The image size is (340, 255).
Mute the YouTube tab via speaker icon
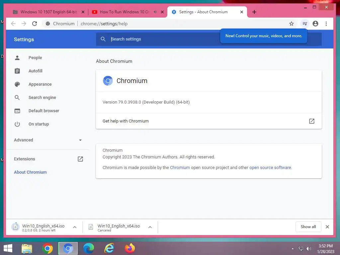pos(155,12)
